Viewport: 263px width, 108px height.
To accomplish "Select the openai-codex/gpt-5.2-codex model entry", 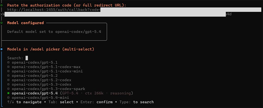I will click(42, 80).
